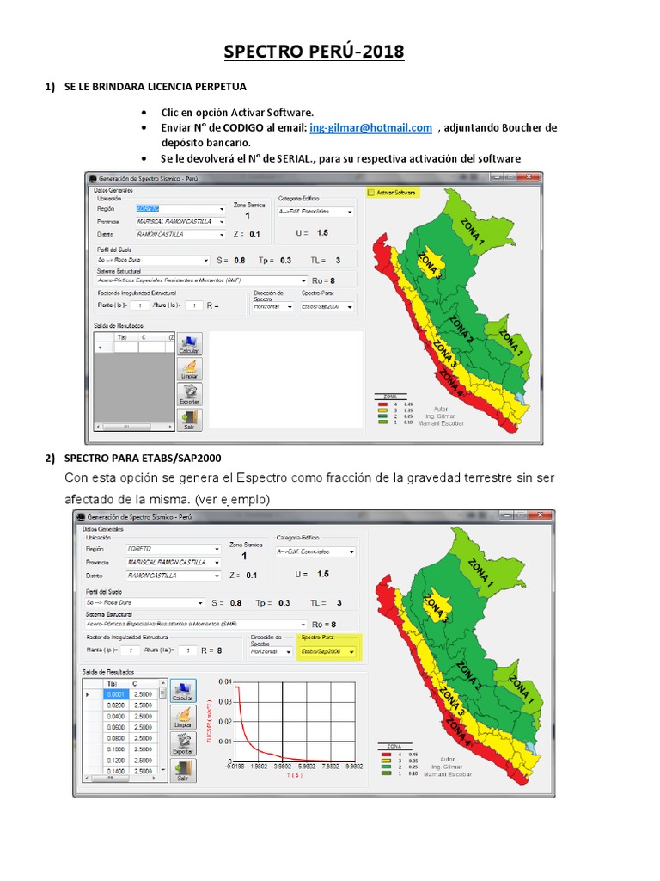Click empty new-row cell under T(s) header
The height and width of the screenshot is (881, 660).
126,348
